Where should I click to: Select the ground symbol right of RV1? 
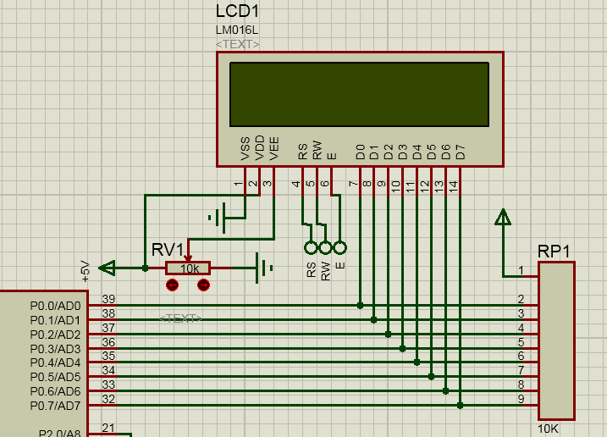tap(265, 268)
